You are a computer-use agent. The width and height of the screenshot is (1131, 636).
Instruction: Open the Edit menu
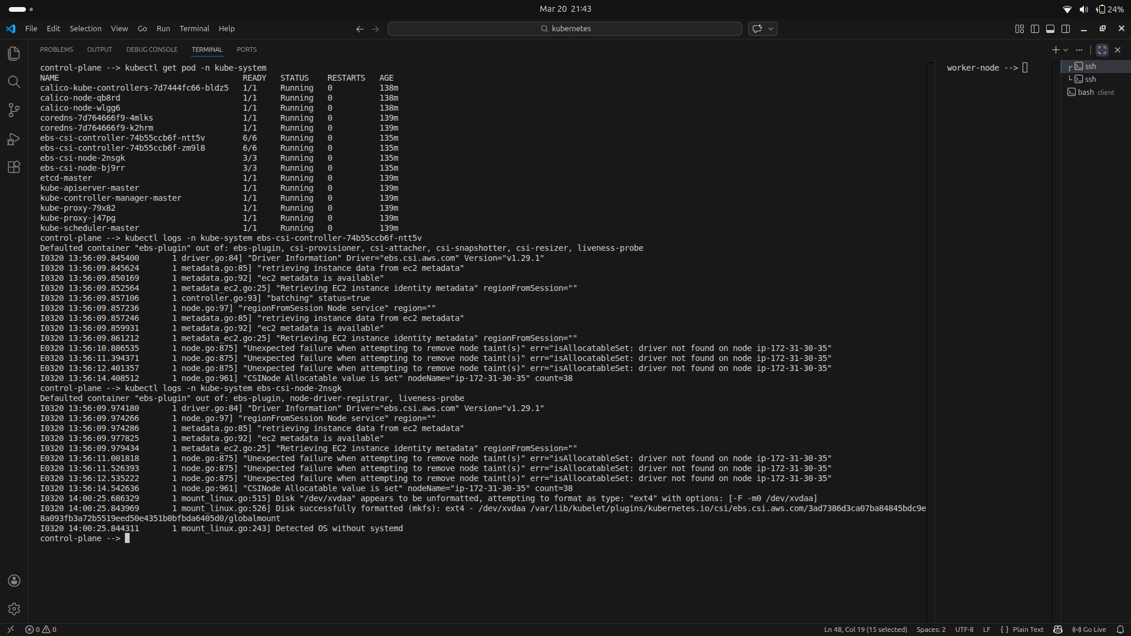pos(54,28)
